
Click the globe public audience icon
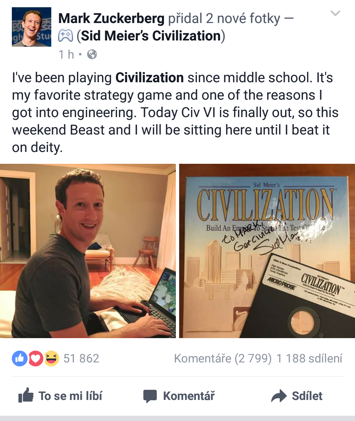click(92, 54)
